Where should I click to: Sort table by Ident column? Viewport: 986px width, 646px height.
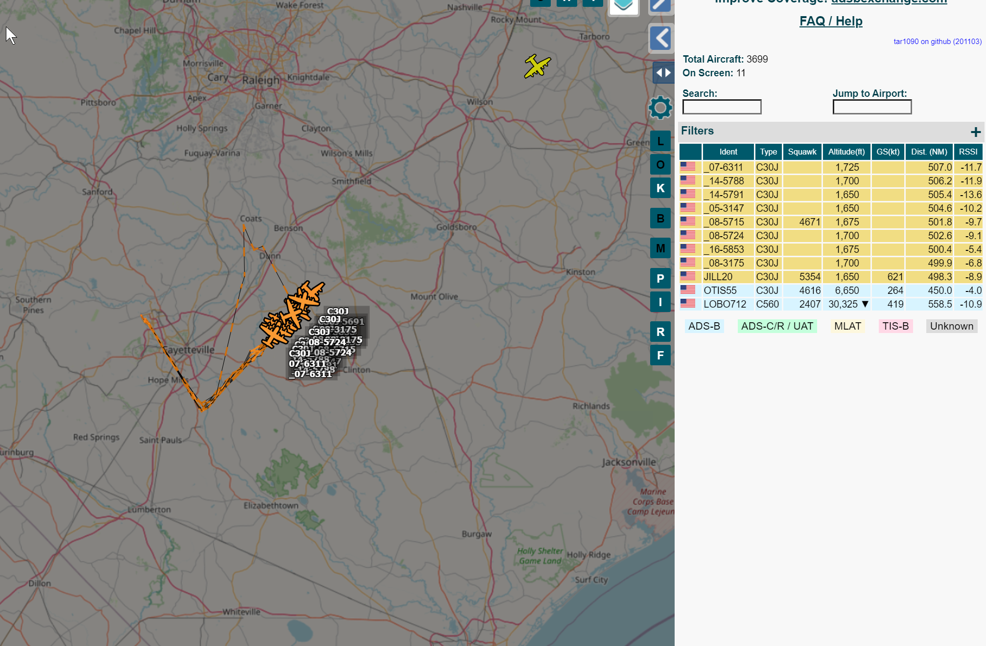click(x=728, y=152)
